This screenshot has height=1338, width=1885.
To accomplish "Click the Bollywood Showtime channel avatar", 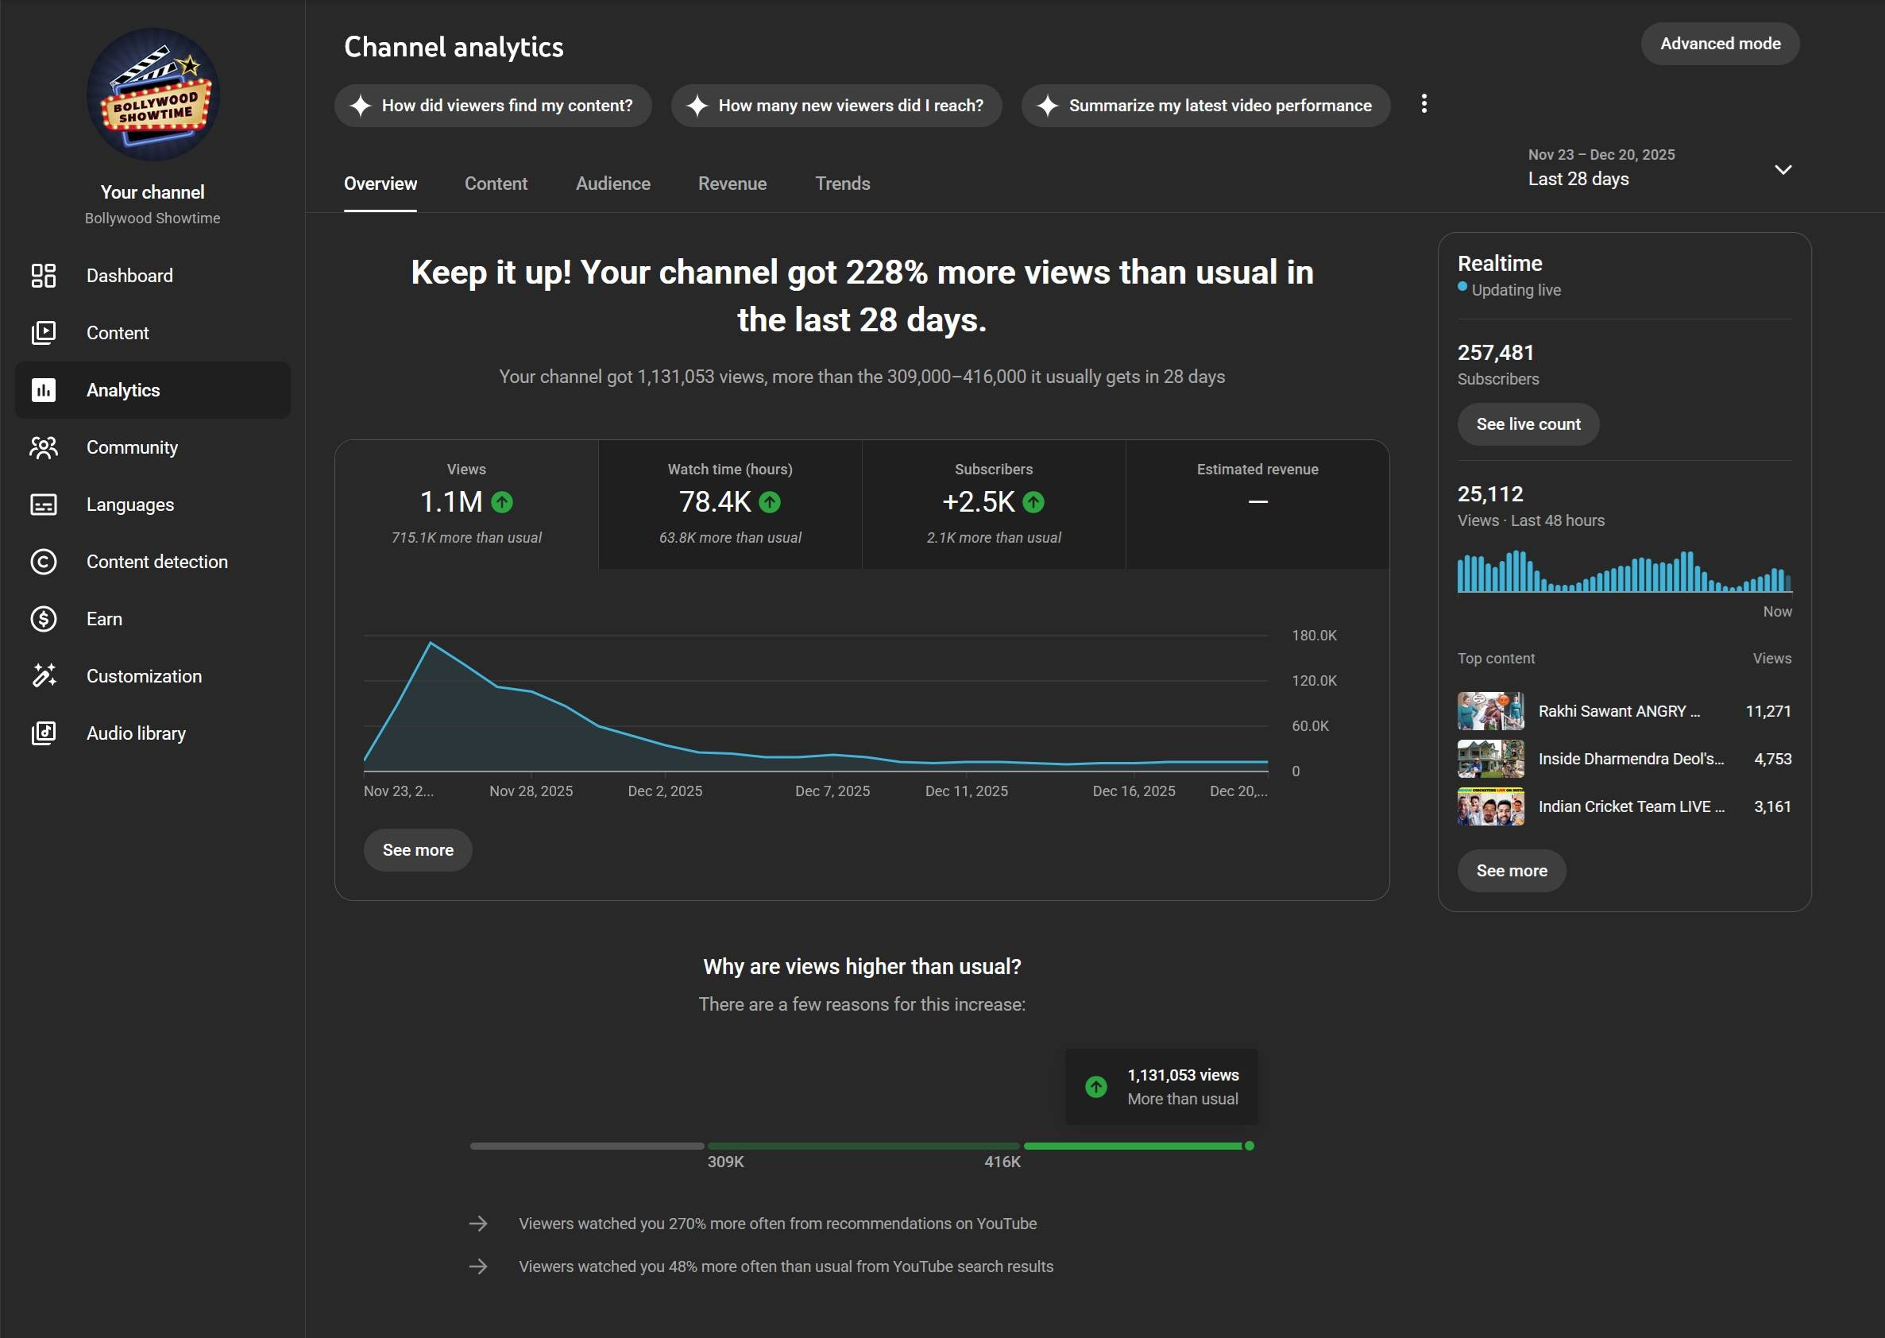I will pyautogui.click(x=153, y=95).
